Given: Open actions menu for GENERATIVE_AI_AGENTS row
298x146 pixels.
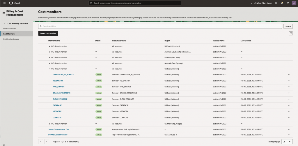Looking at the screenshot, I should 289,75.
